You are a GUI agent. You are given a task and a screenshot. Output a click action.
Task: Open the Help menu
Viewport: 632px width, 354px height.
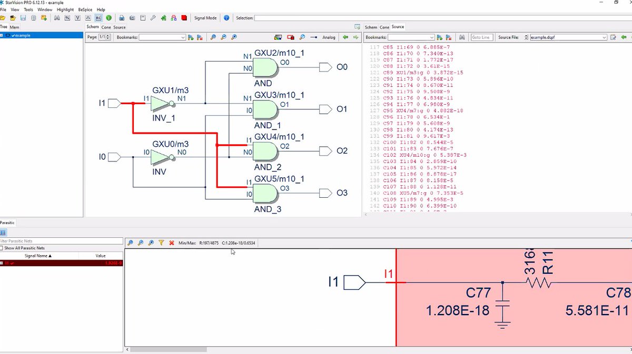(101, 9)
